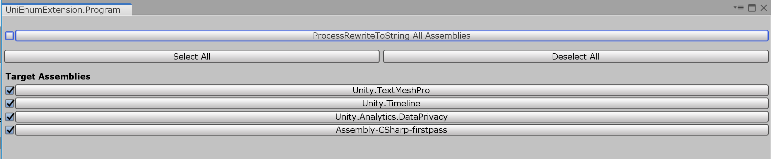Viewport: 771px width, 159px height.
Task: Run ProcessRewriteToString All Assemblies
Action: pyautogui.click(x=391, y=36)
